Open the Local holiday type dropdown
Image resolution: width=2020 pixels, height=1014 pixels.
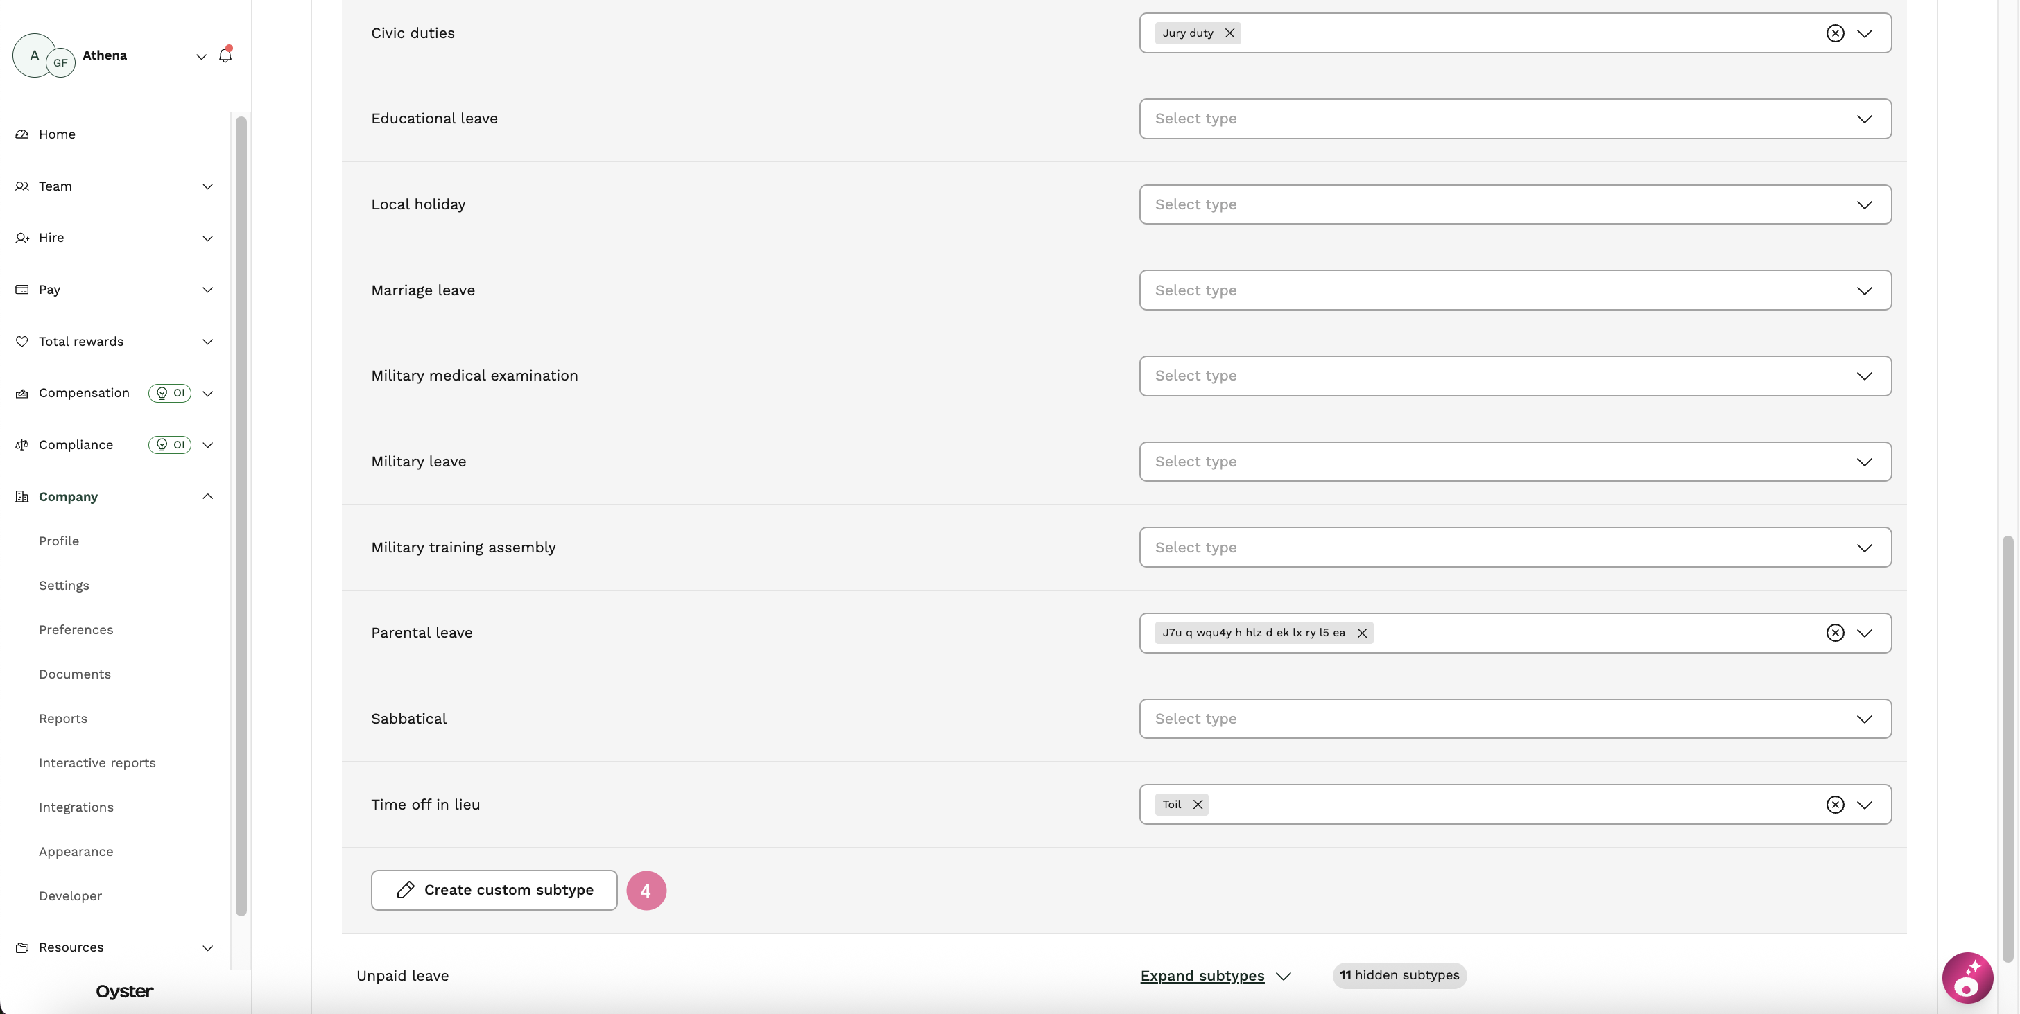pyautogui.click(x=1515, y=204)
